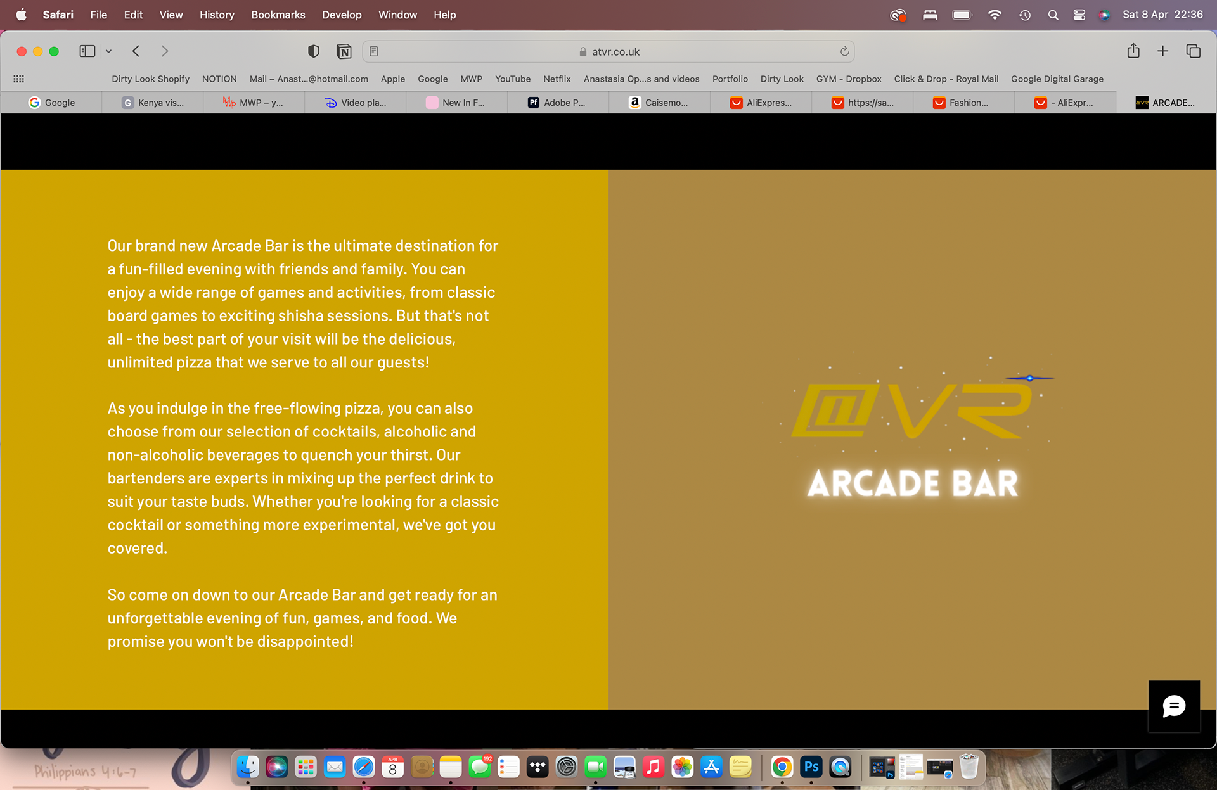Open the Creative Cloud menu bar icon

click(898, 15)
